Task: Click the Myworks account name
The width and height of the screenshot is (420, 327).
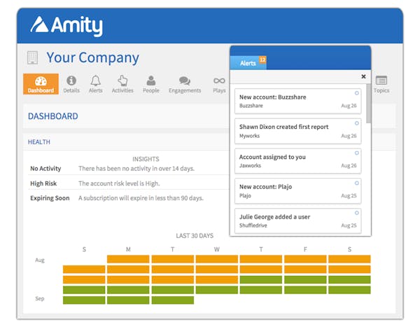Action: [x=249, y=136]
